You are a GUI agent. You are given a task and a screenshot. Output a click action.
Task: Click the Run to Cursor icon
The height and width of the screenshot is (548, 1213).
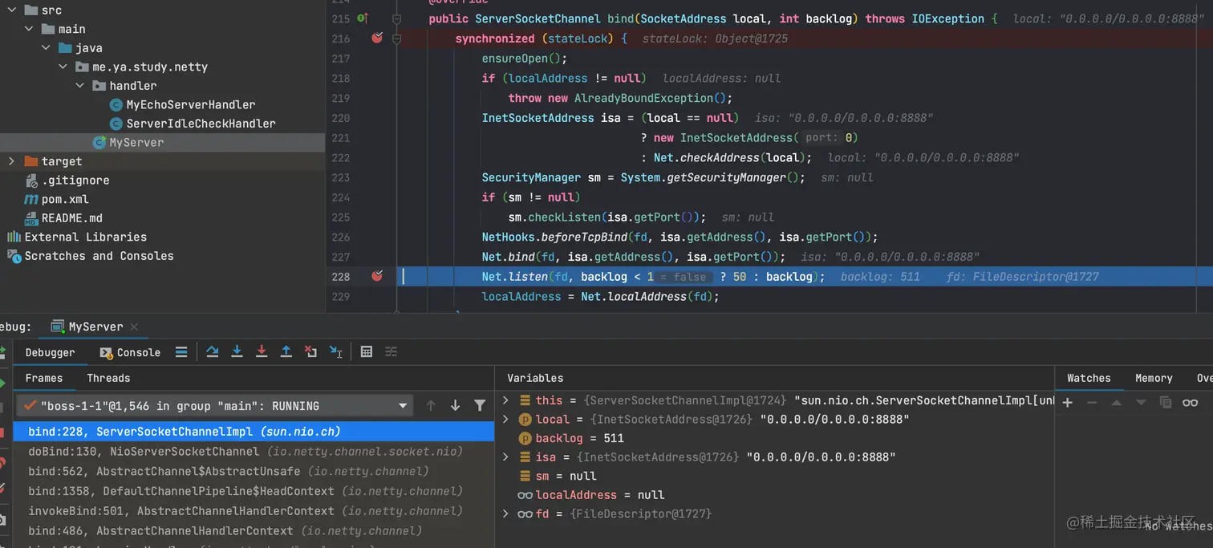(336, 351)
